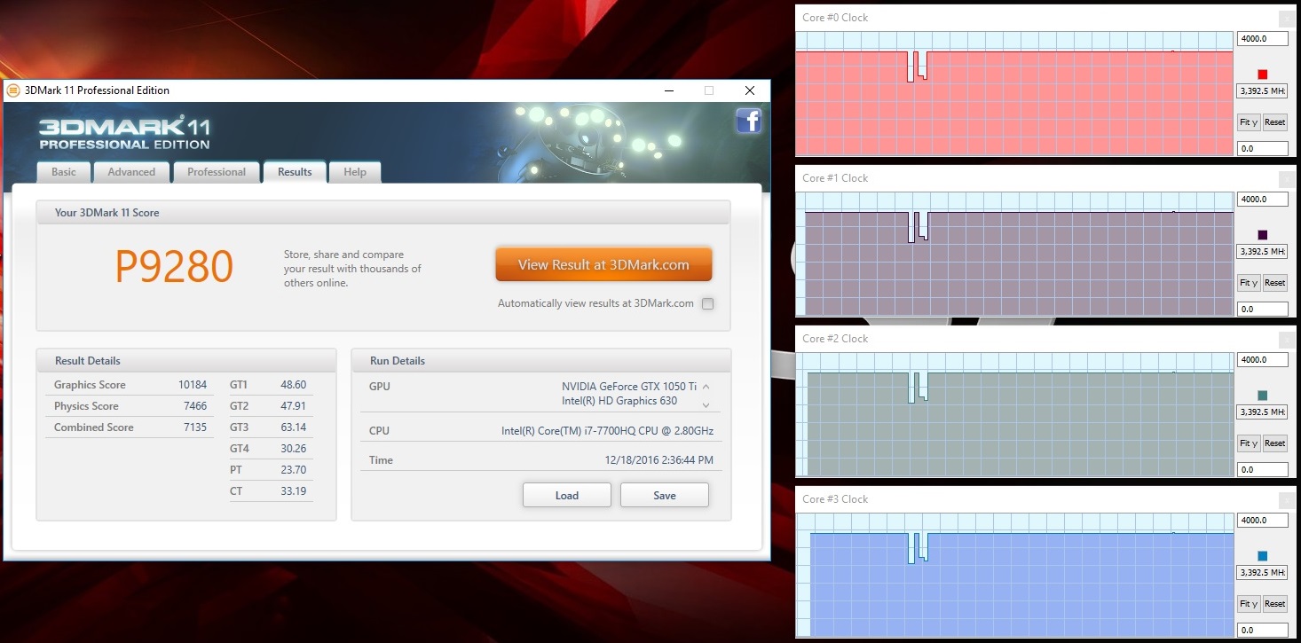Select the Combined Score value 7135
Screen dimensions: 1301x643
point(195,427)
